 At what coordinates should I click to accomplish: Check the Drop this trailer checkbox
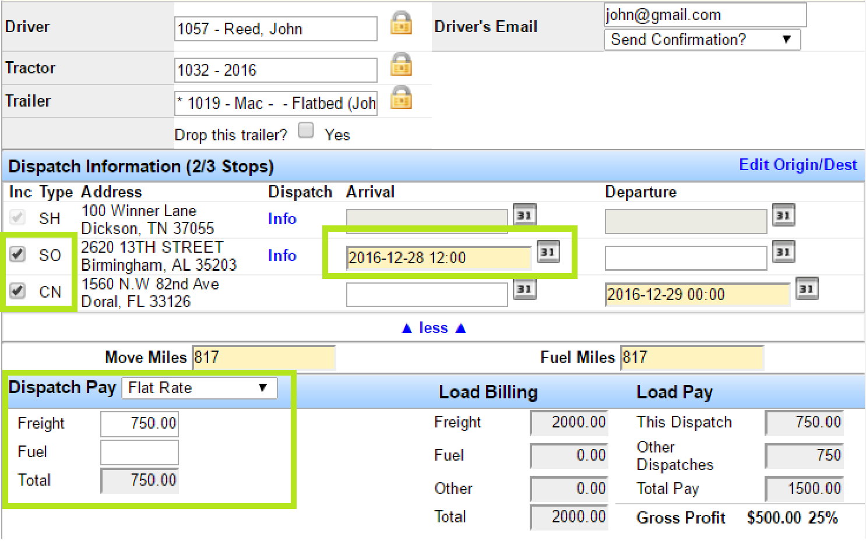[306, 130]
